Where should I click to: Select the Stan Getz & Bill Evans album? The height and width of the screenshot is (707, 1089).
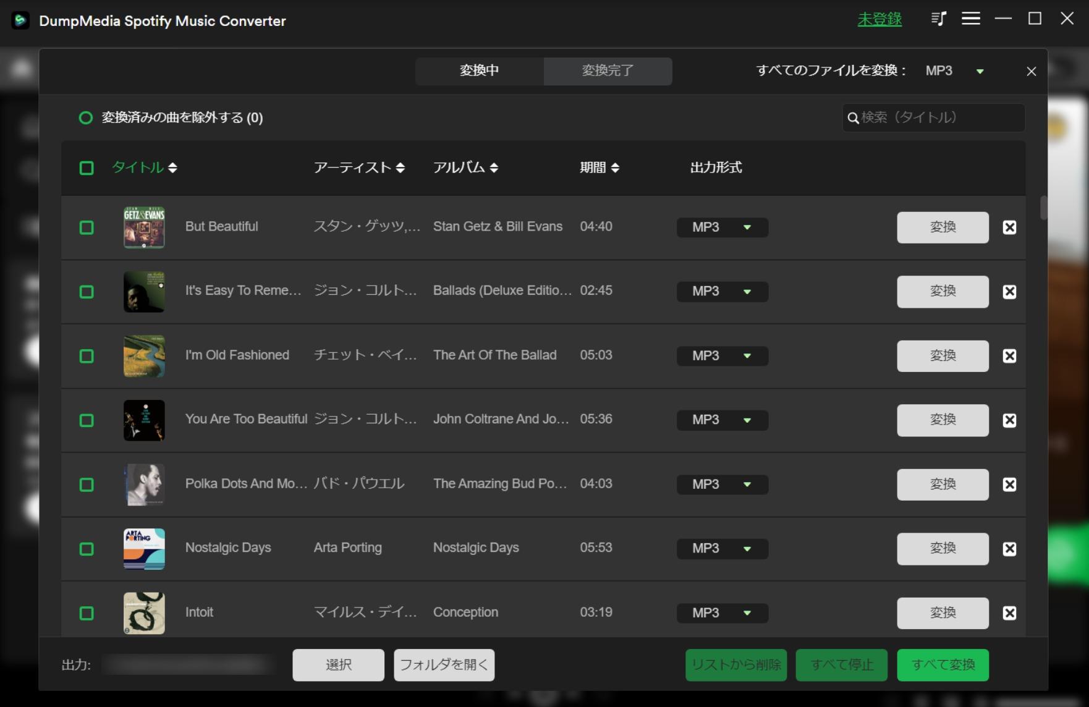(x=498, y=226)
